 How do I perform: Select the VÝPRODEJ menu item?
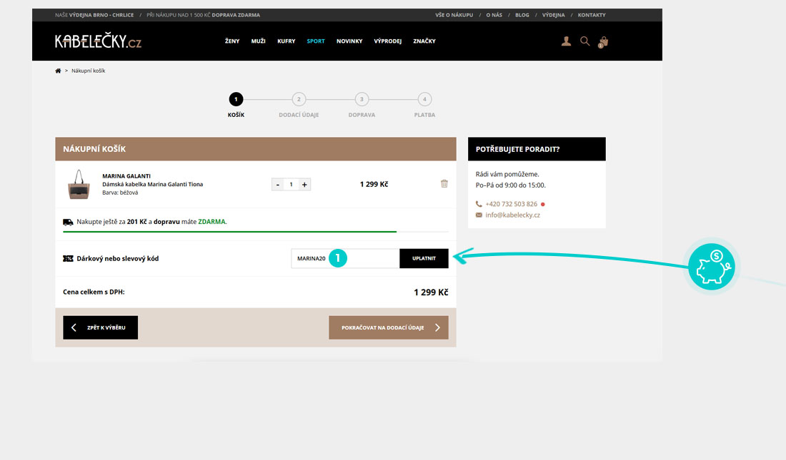(x=387, y=41)
